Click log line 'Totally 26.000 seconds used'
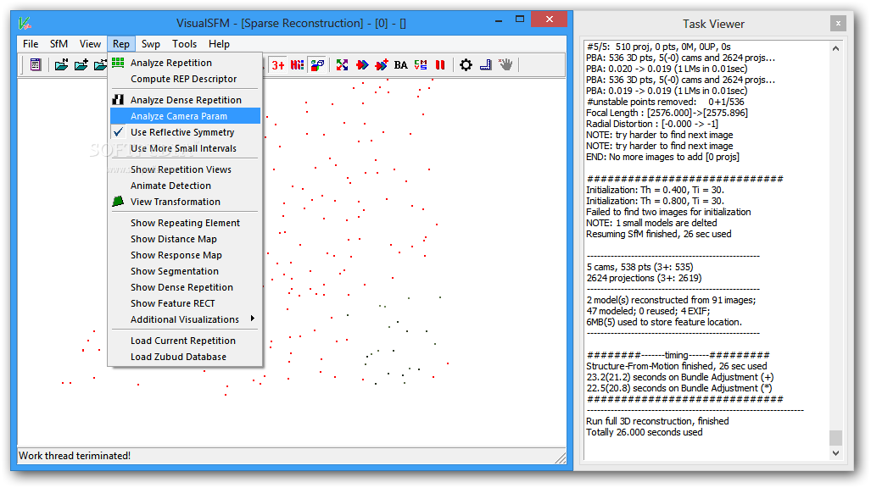 (x=645, y=432)
